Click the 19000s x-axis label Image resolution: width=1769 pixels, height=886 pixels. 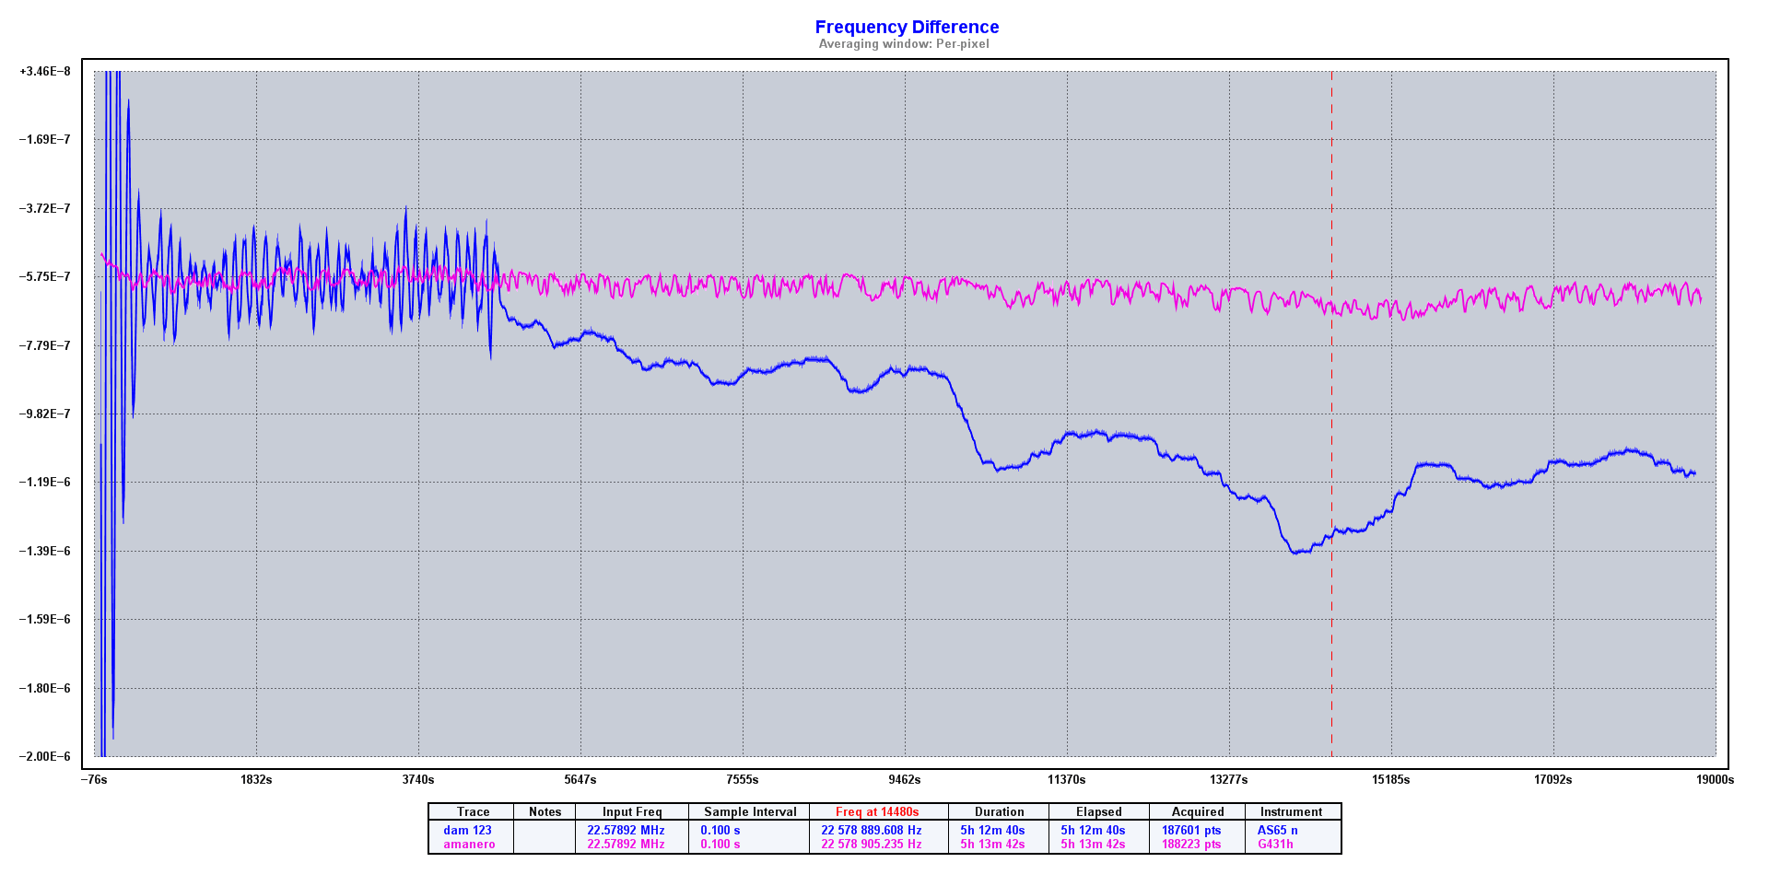coord(1715,779)
